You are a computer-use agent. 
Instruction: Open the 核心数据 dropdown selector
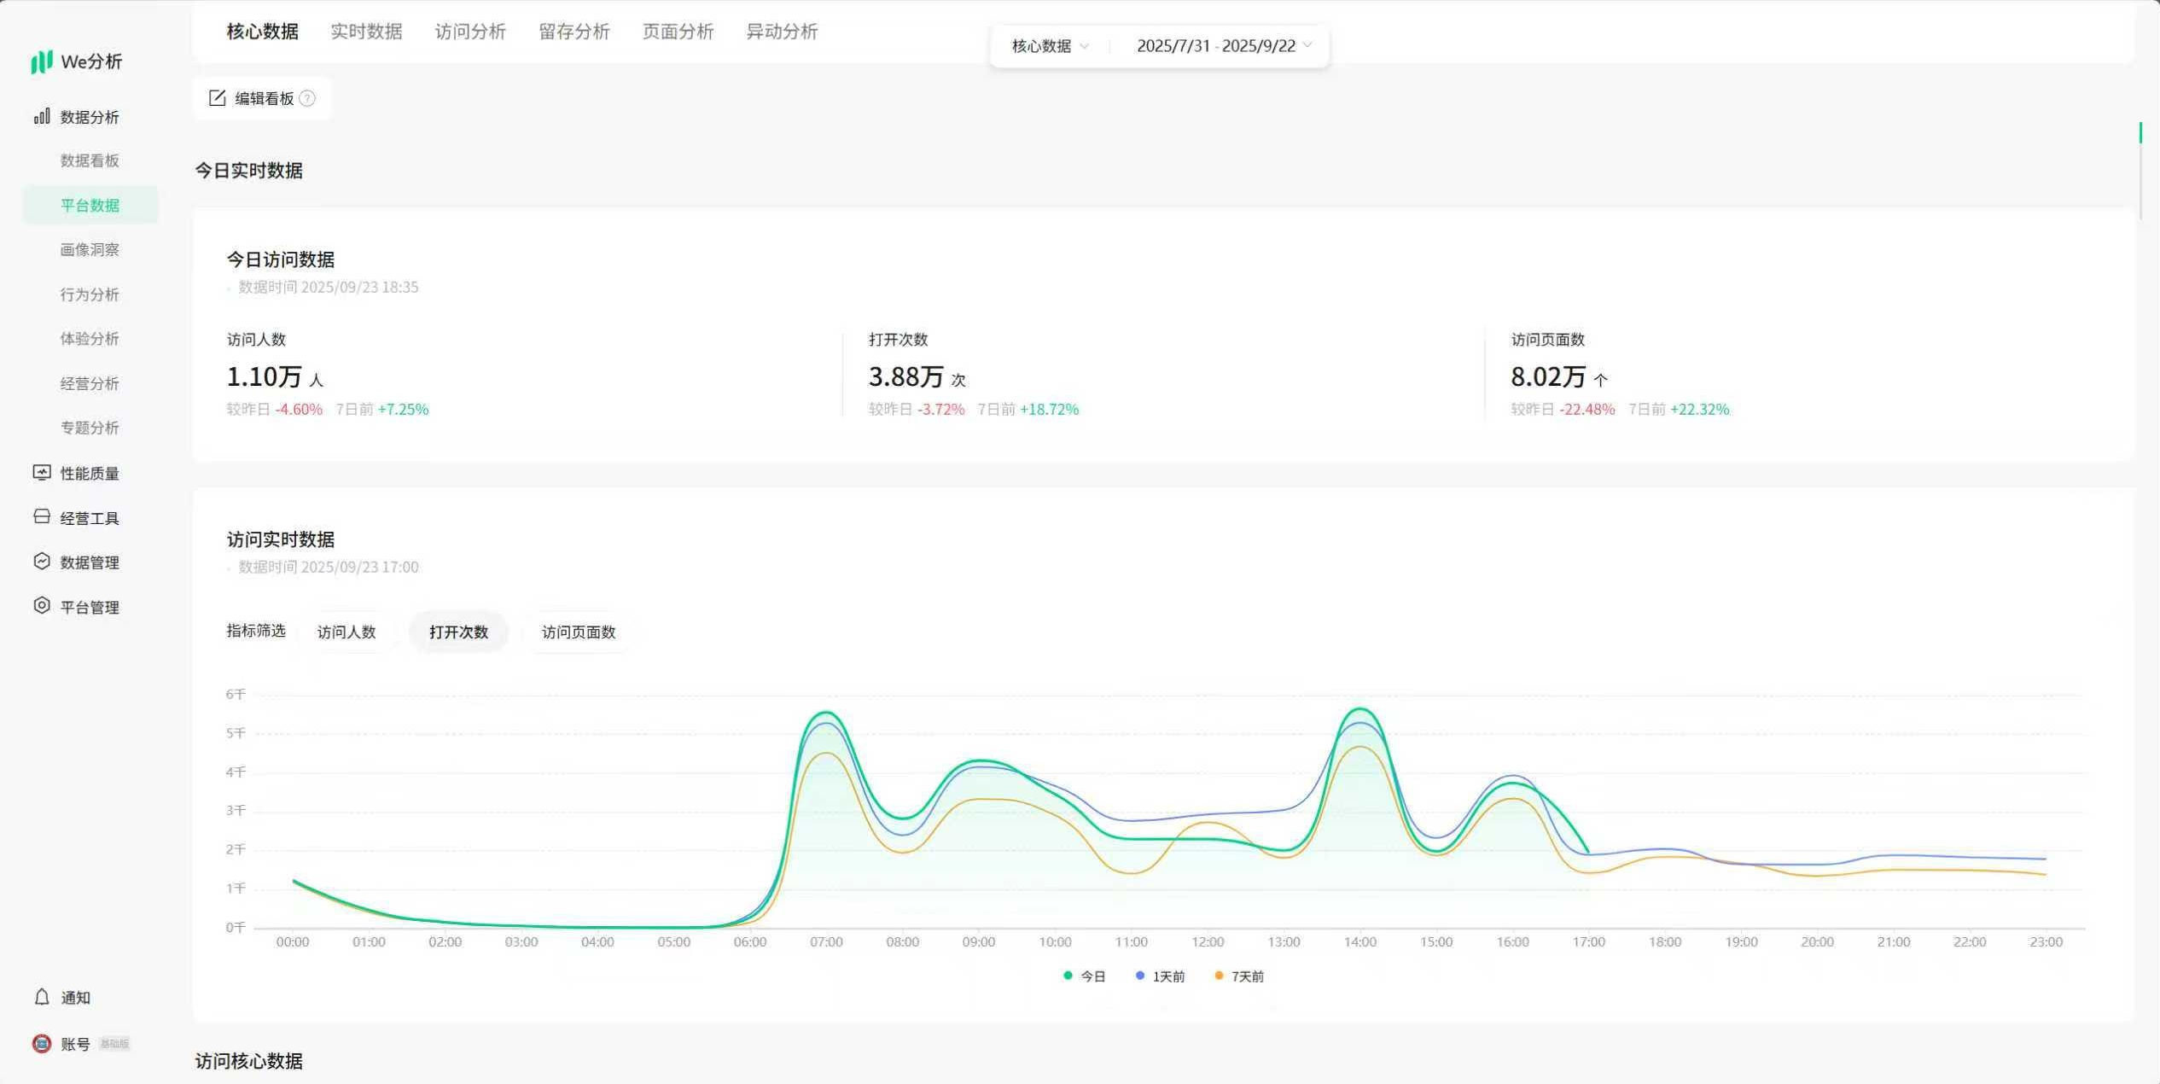coord(1049,46)
